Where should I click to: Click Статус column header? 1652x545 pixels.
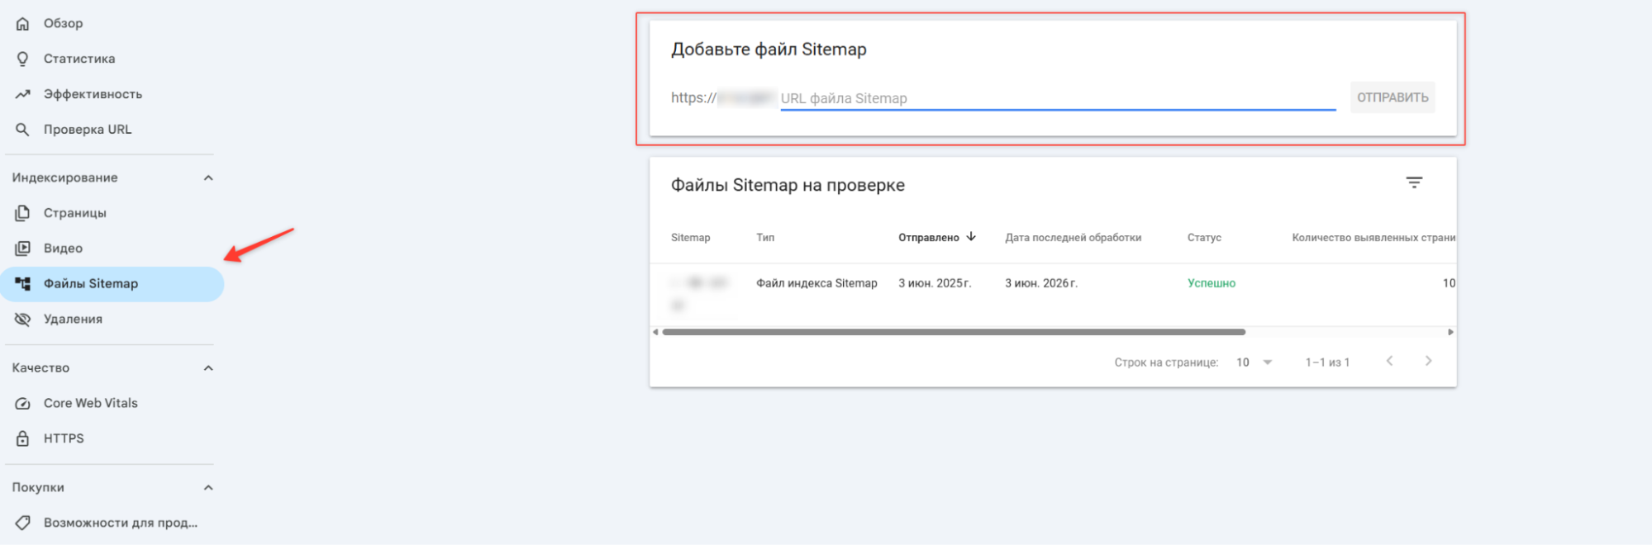[x=1204, y=238]
